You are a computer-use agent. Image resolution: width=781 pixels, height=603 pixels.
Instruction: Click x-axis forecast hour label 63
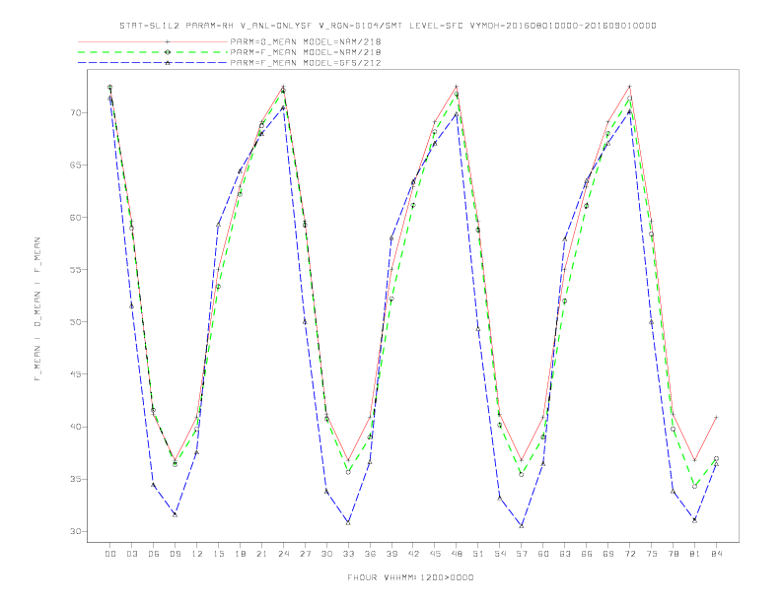coord(565,554)
